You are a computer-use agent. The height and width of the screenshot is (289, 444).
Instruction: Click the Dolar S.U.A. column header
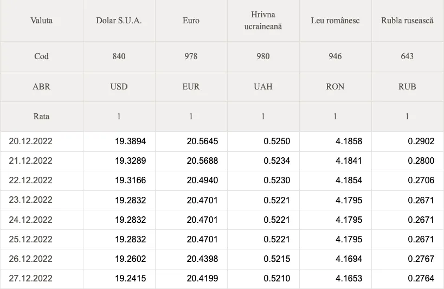119,21
